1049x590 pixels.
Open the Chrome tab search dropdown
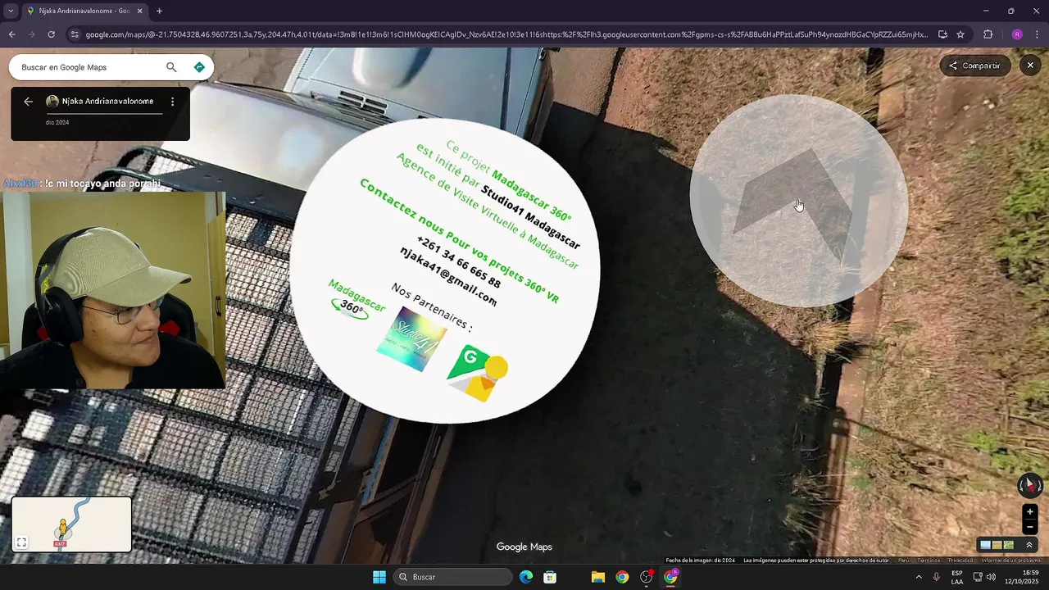[11, 11]
